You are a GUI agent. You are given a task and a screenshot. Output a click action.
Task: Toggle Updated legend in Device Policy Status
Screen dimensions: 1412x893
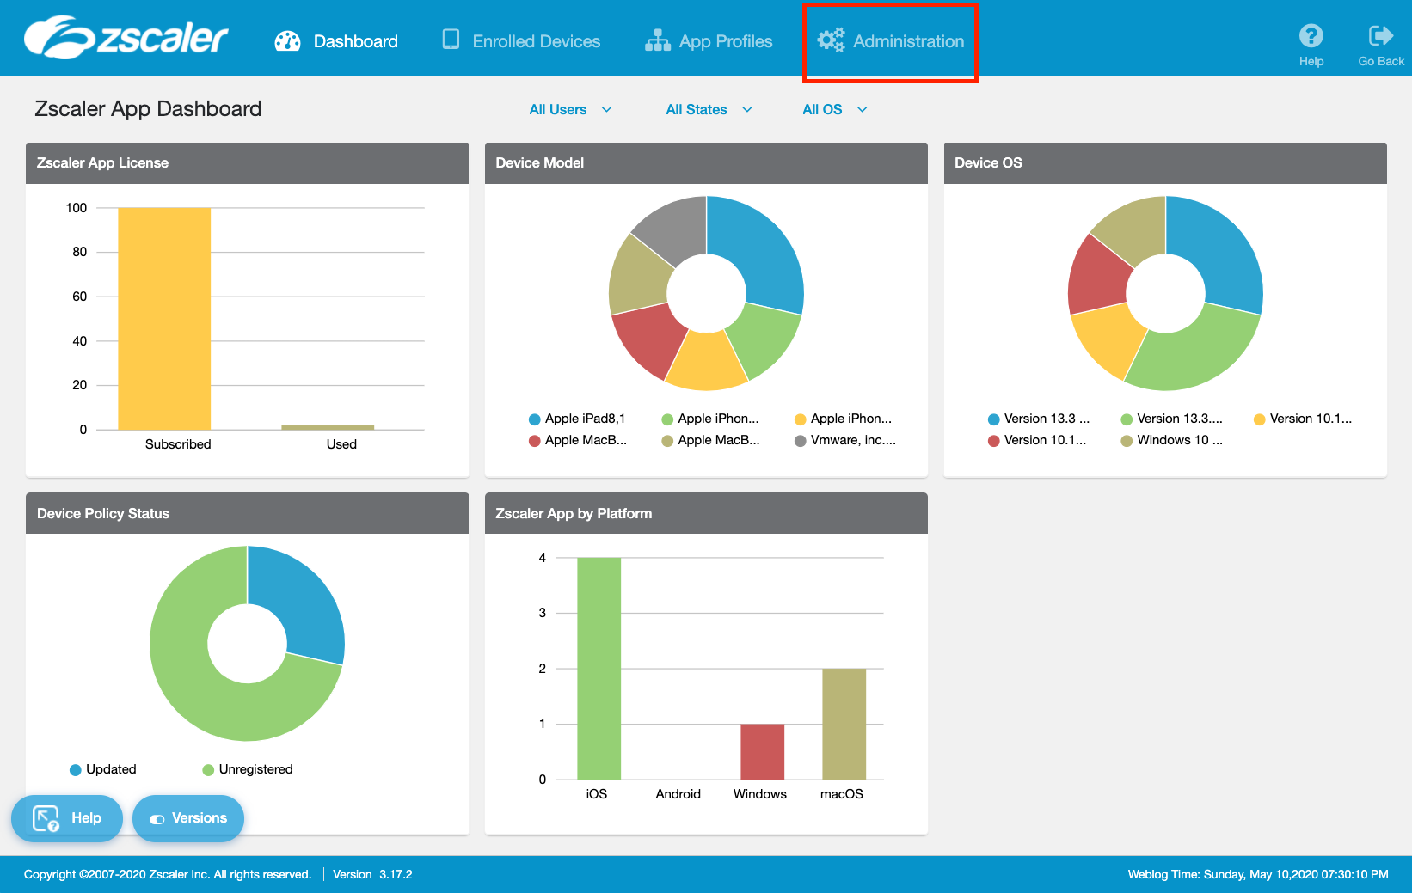pyautogui.click(x=102, y=769)
